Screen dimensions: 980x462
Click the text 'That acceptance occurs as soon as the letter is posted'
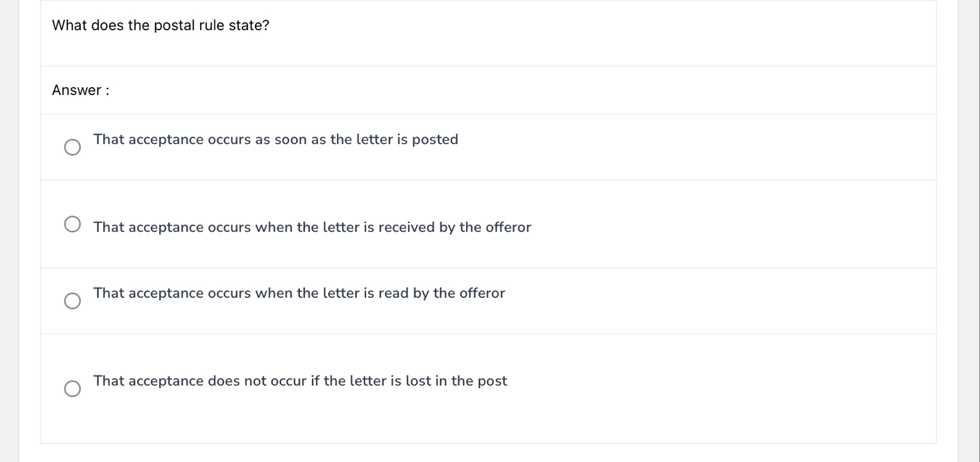(x=275, y=140)
